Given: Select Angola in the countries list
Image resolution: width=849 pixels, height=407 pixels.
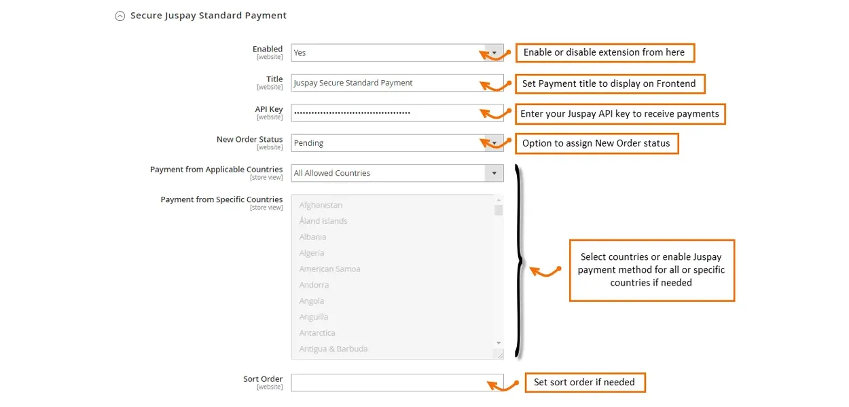Looking at the screenshot, I should pyautogui.click(x=312, y=301).
